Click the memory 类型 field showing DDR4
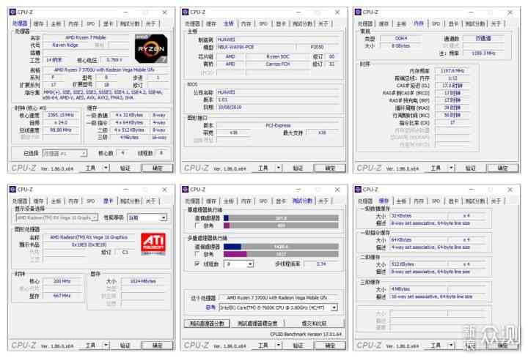The height and width of the screenshot is (358, 528). point(400,38)
